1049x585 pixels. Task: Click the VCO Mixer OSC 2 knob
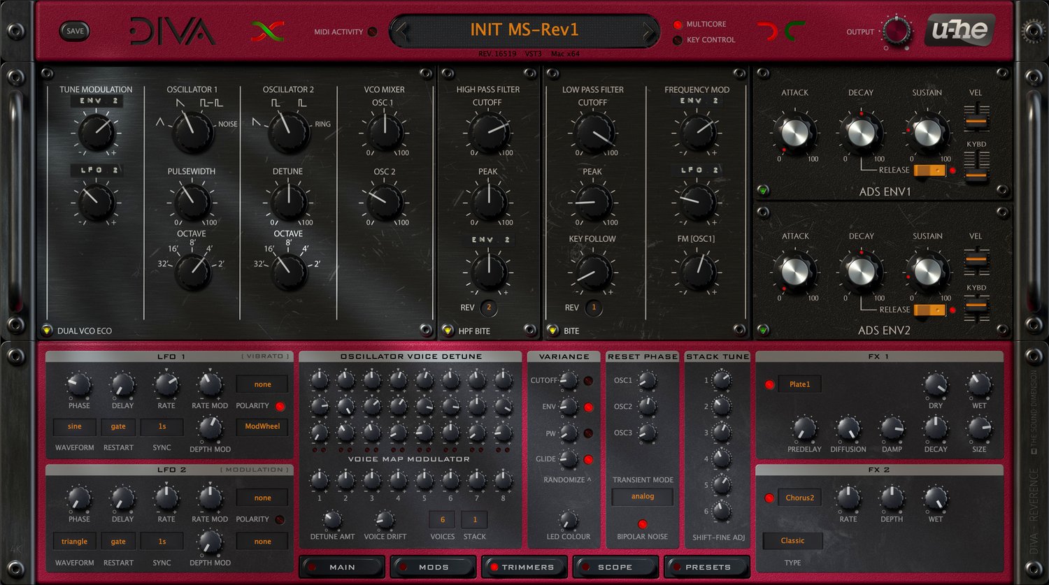(385, 201)
